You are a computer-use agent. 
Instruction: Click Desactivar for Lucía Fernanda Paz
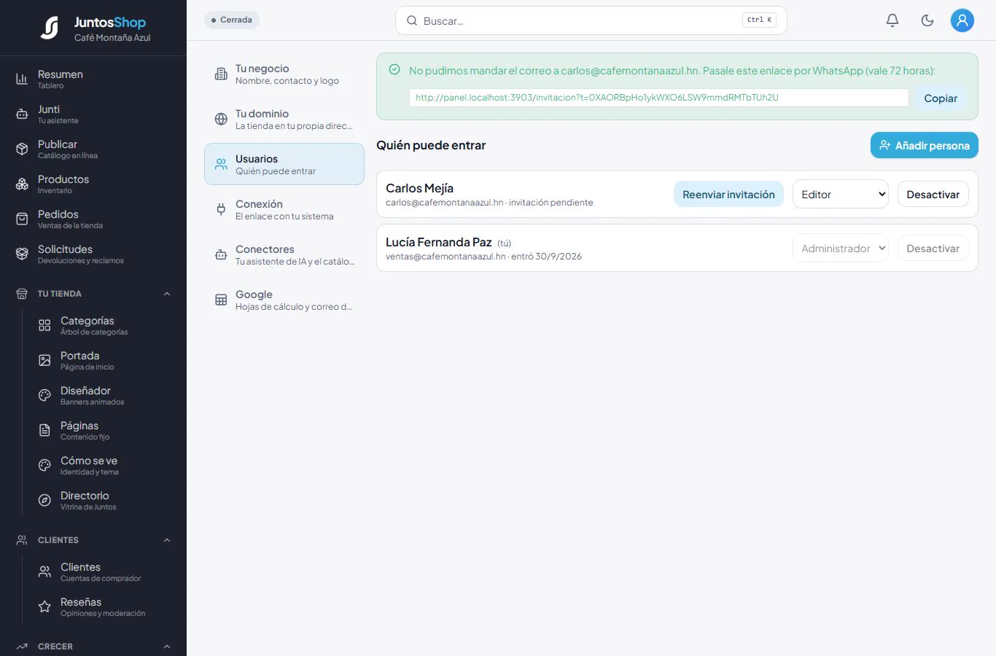point(933,249)
